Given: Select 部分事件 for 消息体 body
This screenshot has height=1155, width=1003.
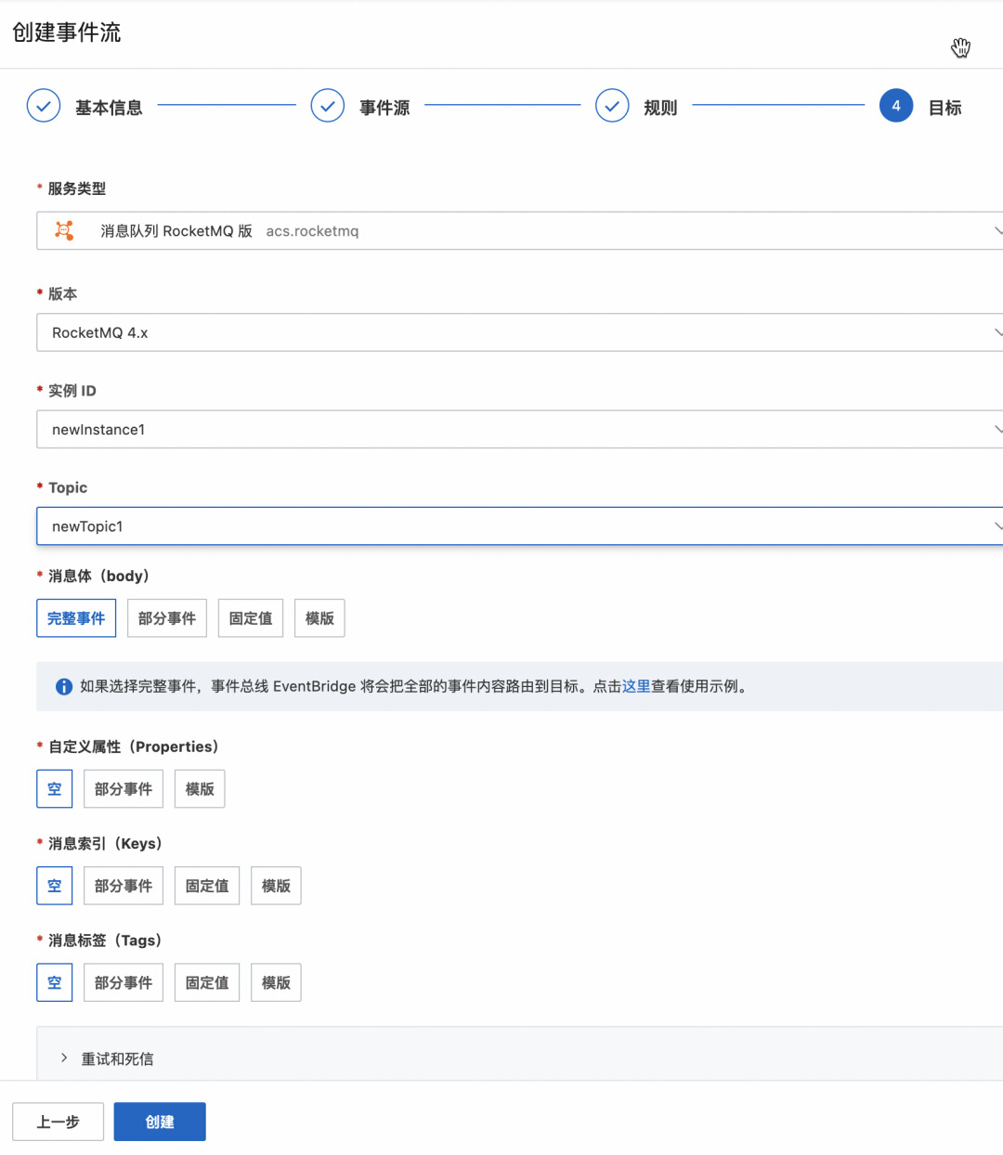Looking at the screenshot, I should [167, 618].
